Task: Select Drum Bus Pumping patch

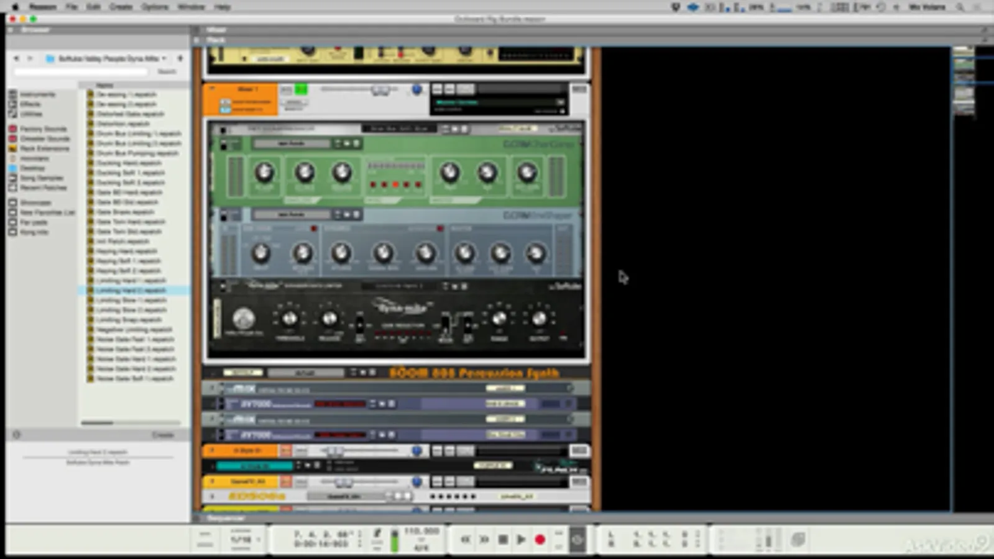Action: (137, 153)
